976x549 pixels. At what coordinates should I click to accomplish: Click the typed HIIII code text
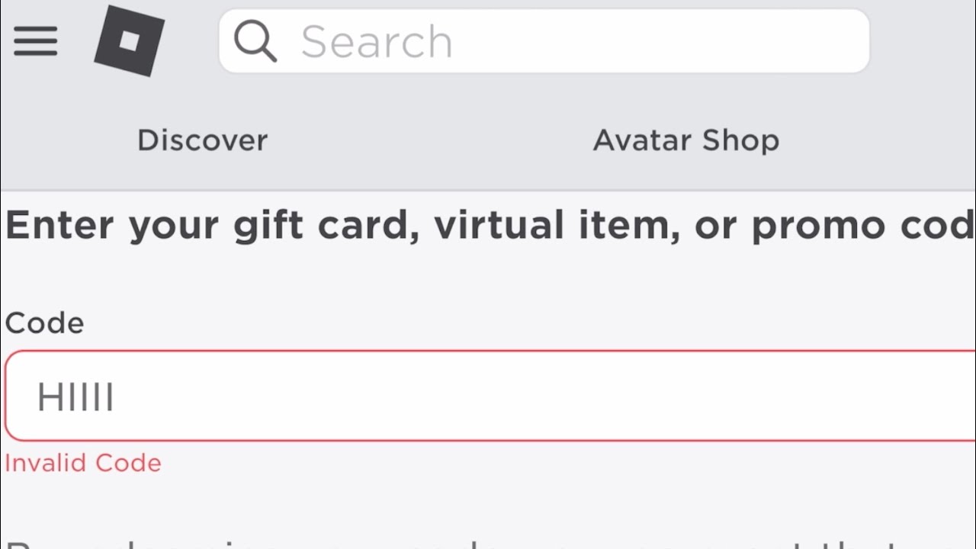click(x=75, y=398)
